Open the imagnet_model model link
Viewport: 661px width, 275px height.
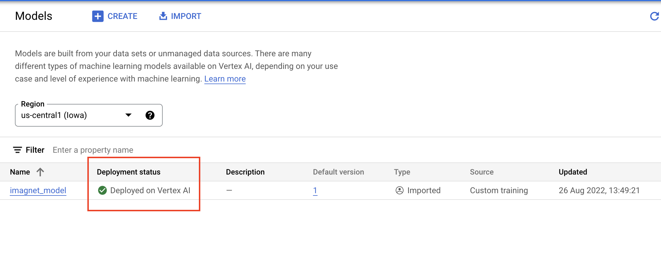pyautogui.click(x=38, y=190)
